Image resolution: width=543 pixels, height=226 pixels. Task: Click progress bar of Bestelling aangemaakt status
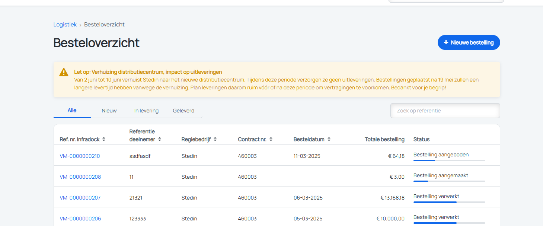click(449, 181)
